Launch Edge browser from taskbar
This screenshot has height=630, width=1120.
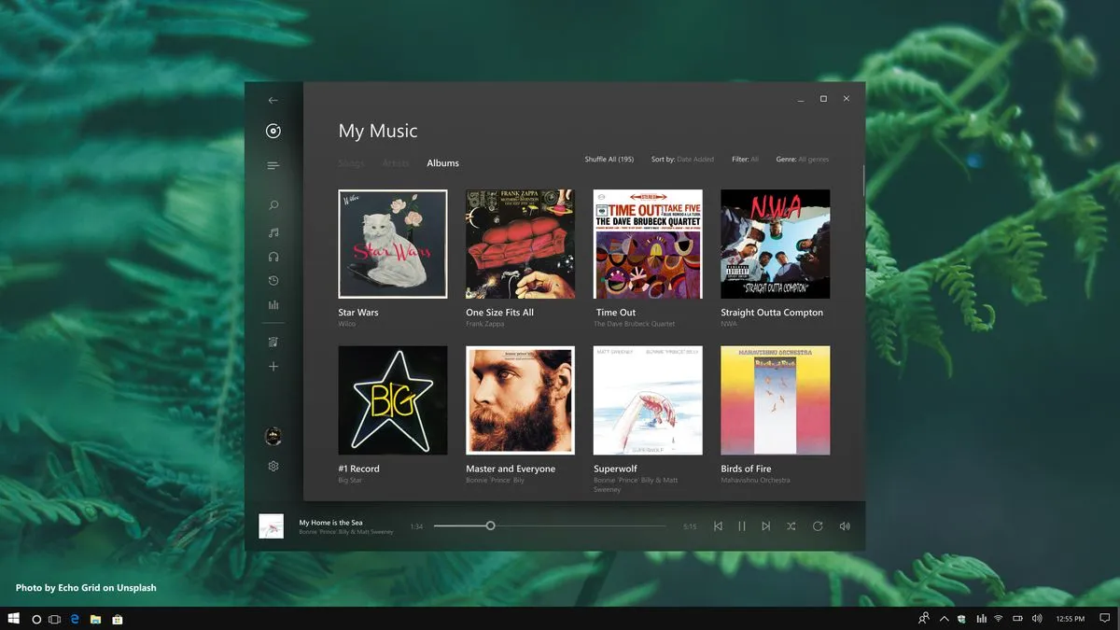tap(75, 619)
